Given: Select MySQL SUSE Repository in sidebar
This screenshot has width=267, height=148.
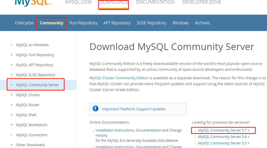Looking at the screenshot, I should 36,75.
